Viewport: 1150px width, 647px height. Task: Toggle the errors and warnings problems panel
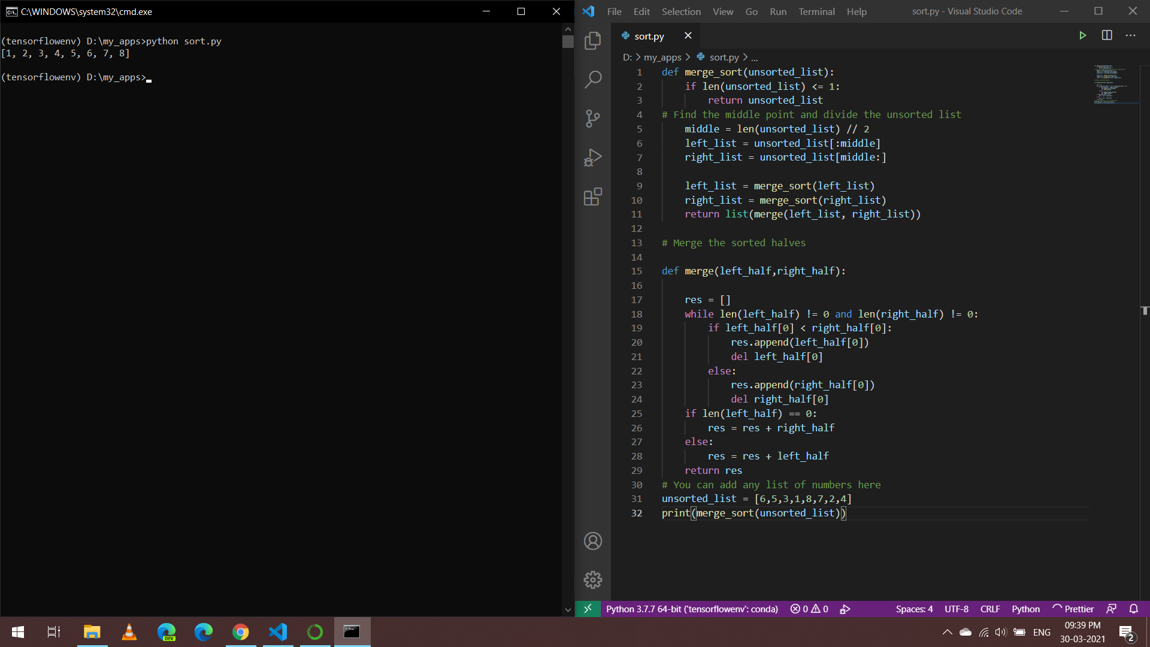point(809,609)
